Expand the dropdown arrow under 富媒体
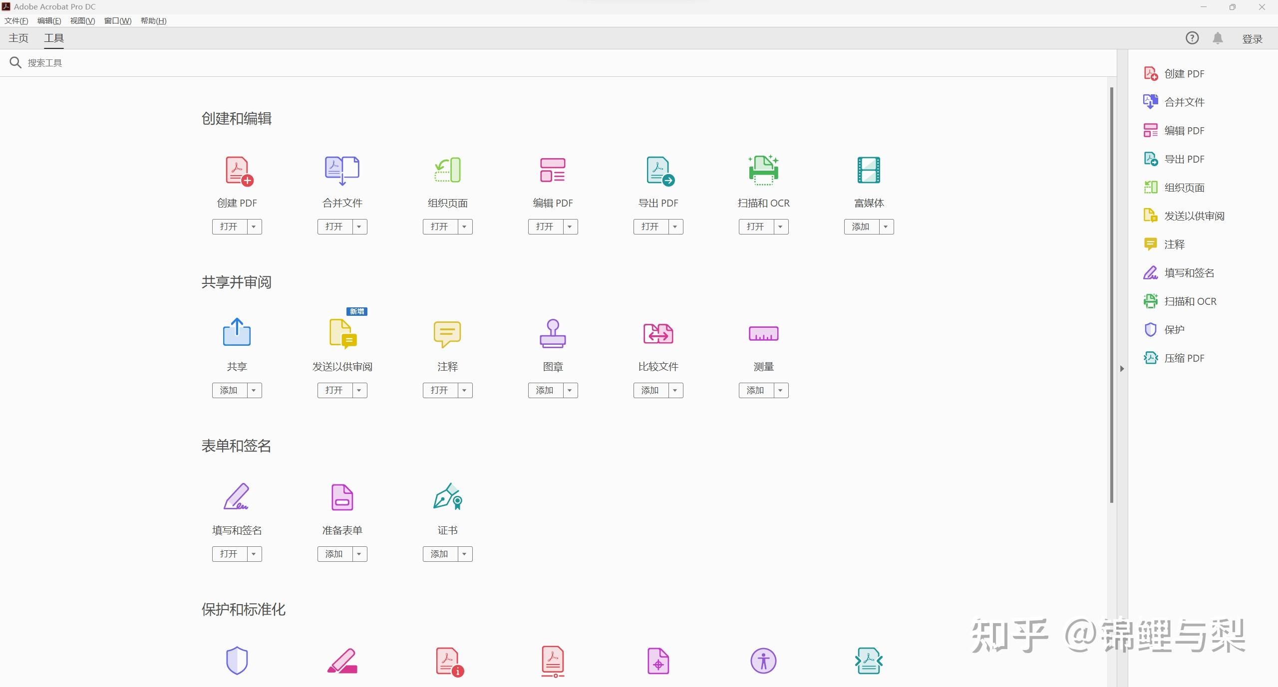The image size is (1278, 687). 886,227
